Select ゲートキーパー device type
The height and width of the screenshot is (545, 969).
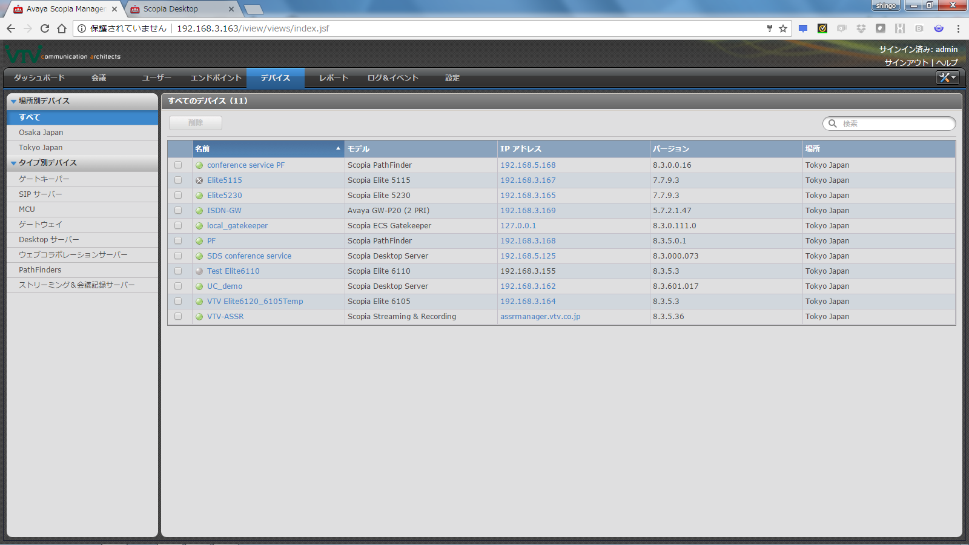pyautogui.click(x=82, y=179)
